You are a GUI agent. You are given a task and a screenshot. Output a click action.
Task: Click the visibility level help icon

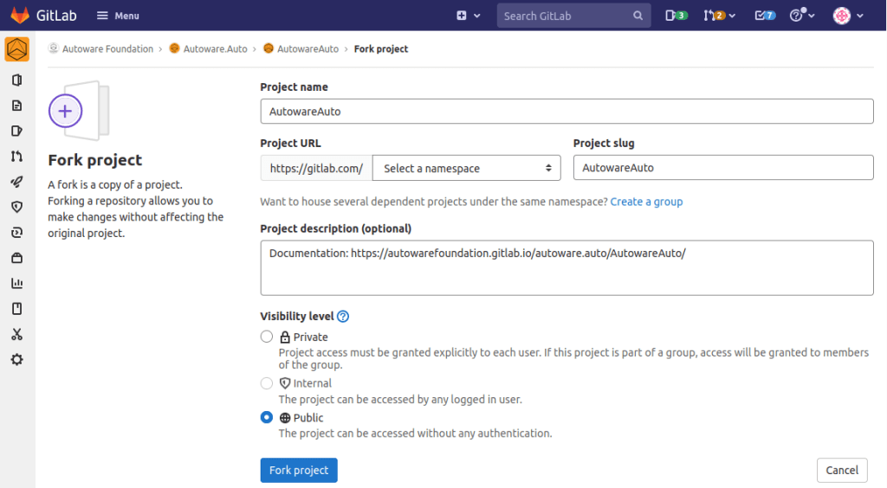[x=343, y=317]
